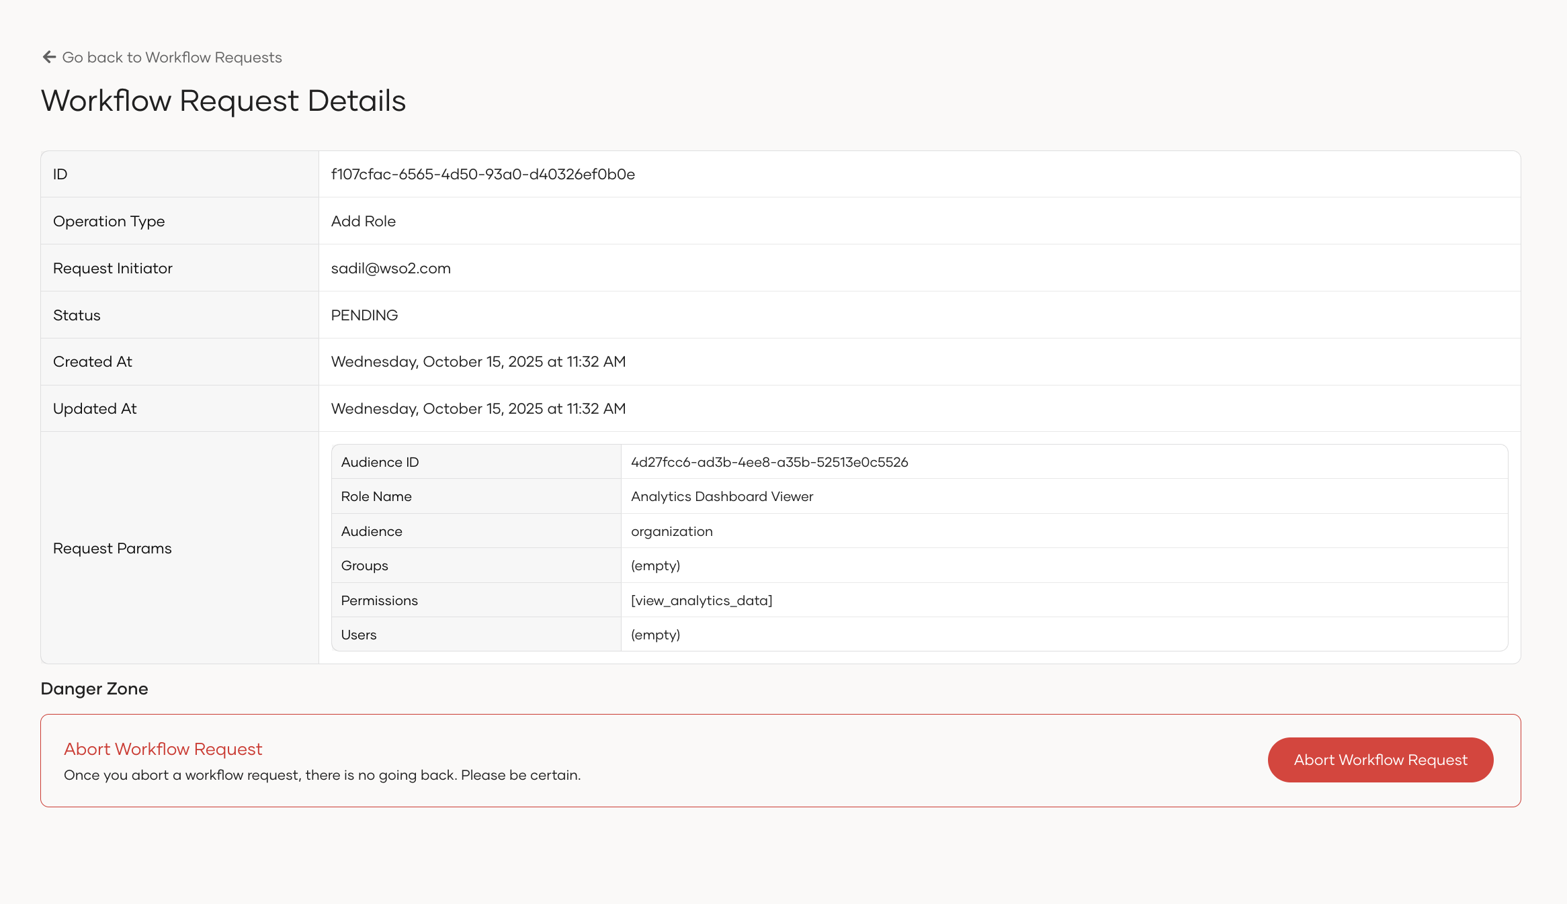Click the PENDING status value
The height and width of the screenshot is (904, 1567).
tap(364, 316)
